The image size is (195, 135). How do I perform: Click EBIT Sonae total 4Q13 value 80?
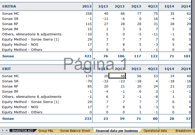(155, 119)
